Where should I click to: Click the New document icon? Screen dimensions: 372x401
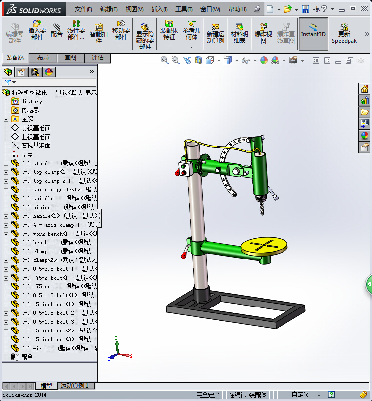pyautogui.click(x=270, y=9)
